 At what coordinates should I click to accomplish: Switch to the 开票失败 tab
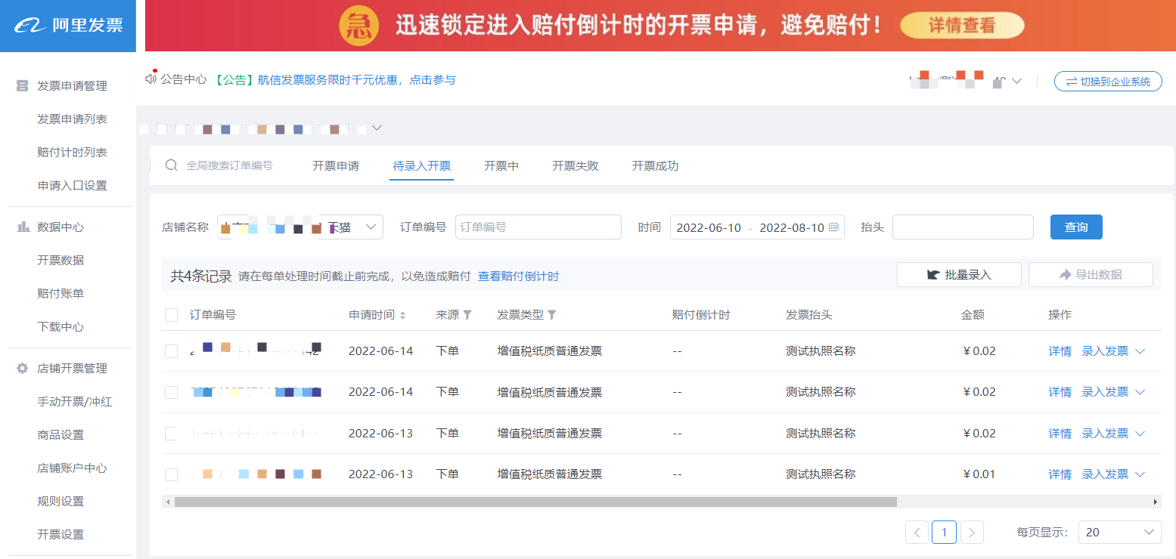pos(576,165)
